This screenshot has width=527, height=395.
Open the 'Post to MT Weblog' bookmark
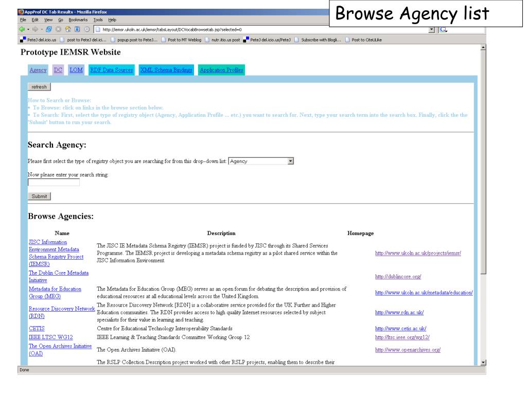(181, 40)
